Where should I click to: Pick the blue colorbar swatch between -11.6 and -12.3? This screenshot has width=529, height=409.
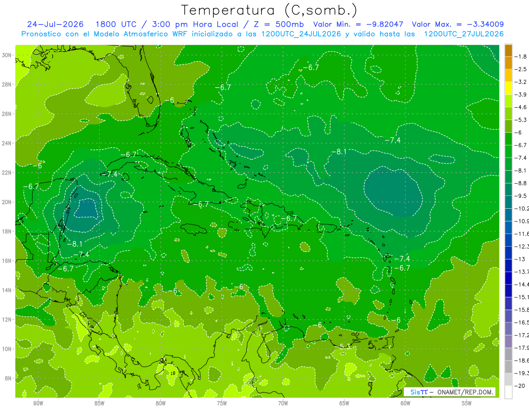[508, 240]
